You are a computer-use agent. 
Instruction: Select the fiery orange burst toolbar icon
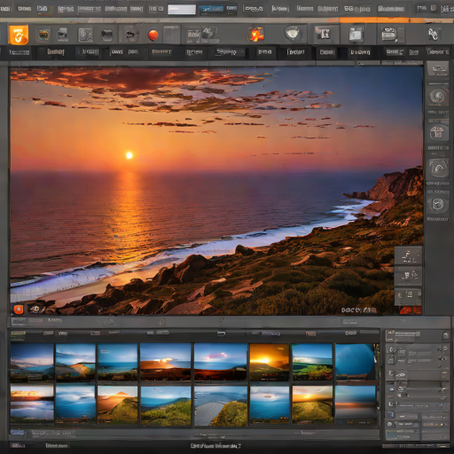coord(256,35)
